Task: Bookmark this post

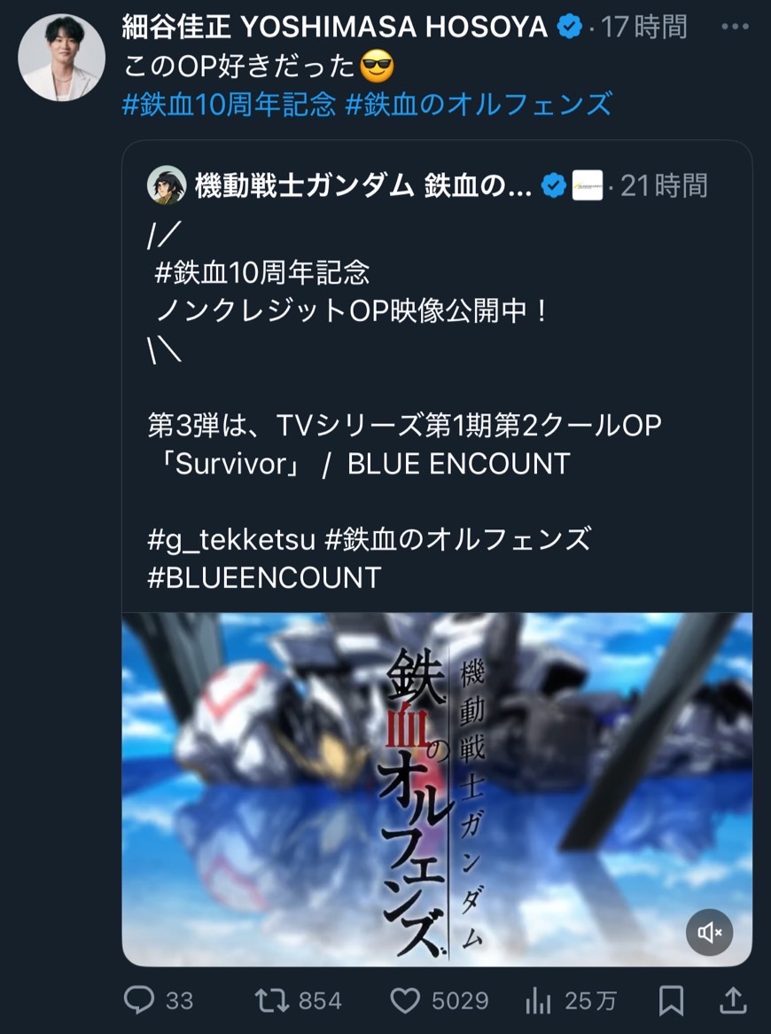Action: 671,1000
